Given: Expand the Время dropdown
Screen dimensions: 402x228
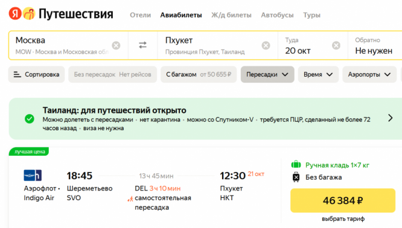Looking at the screenshot, I should click(318, 74).
